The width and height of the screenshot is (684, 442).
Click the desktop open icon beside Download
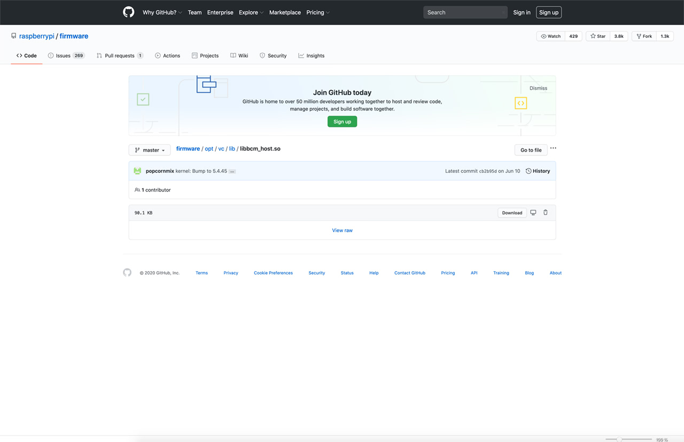point(533,212)
